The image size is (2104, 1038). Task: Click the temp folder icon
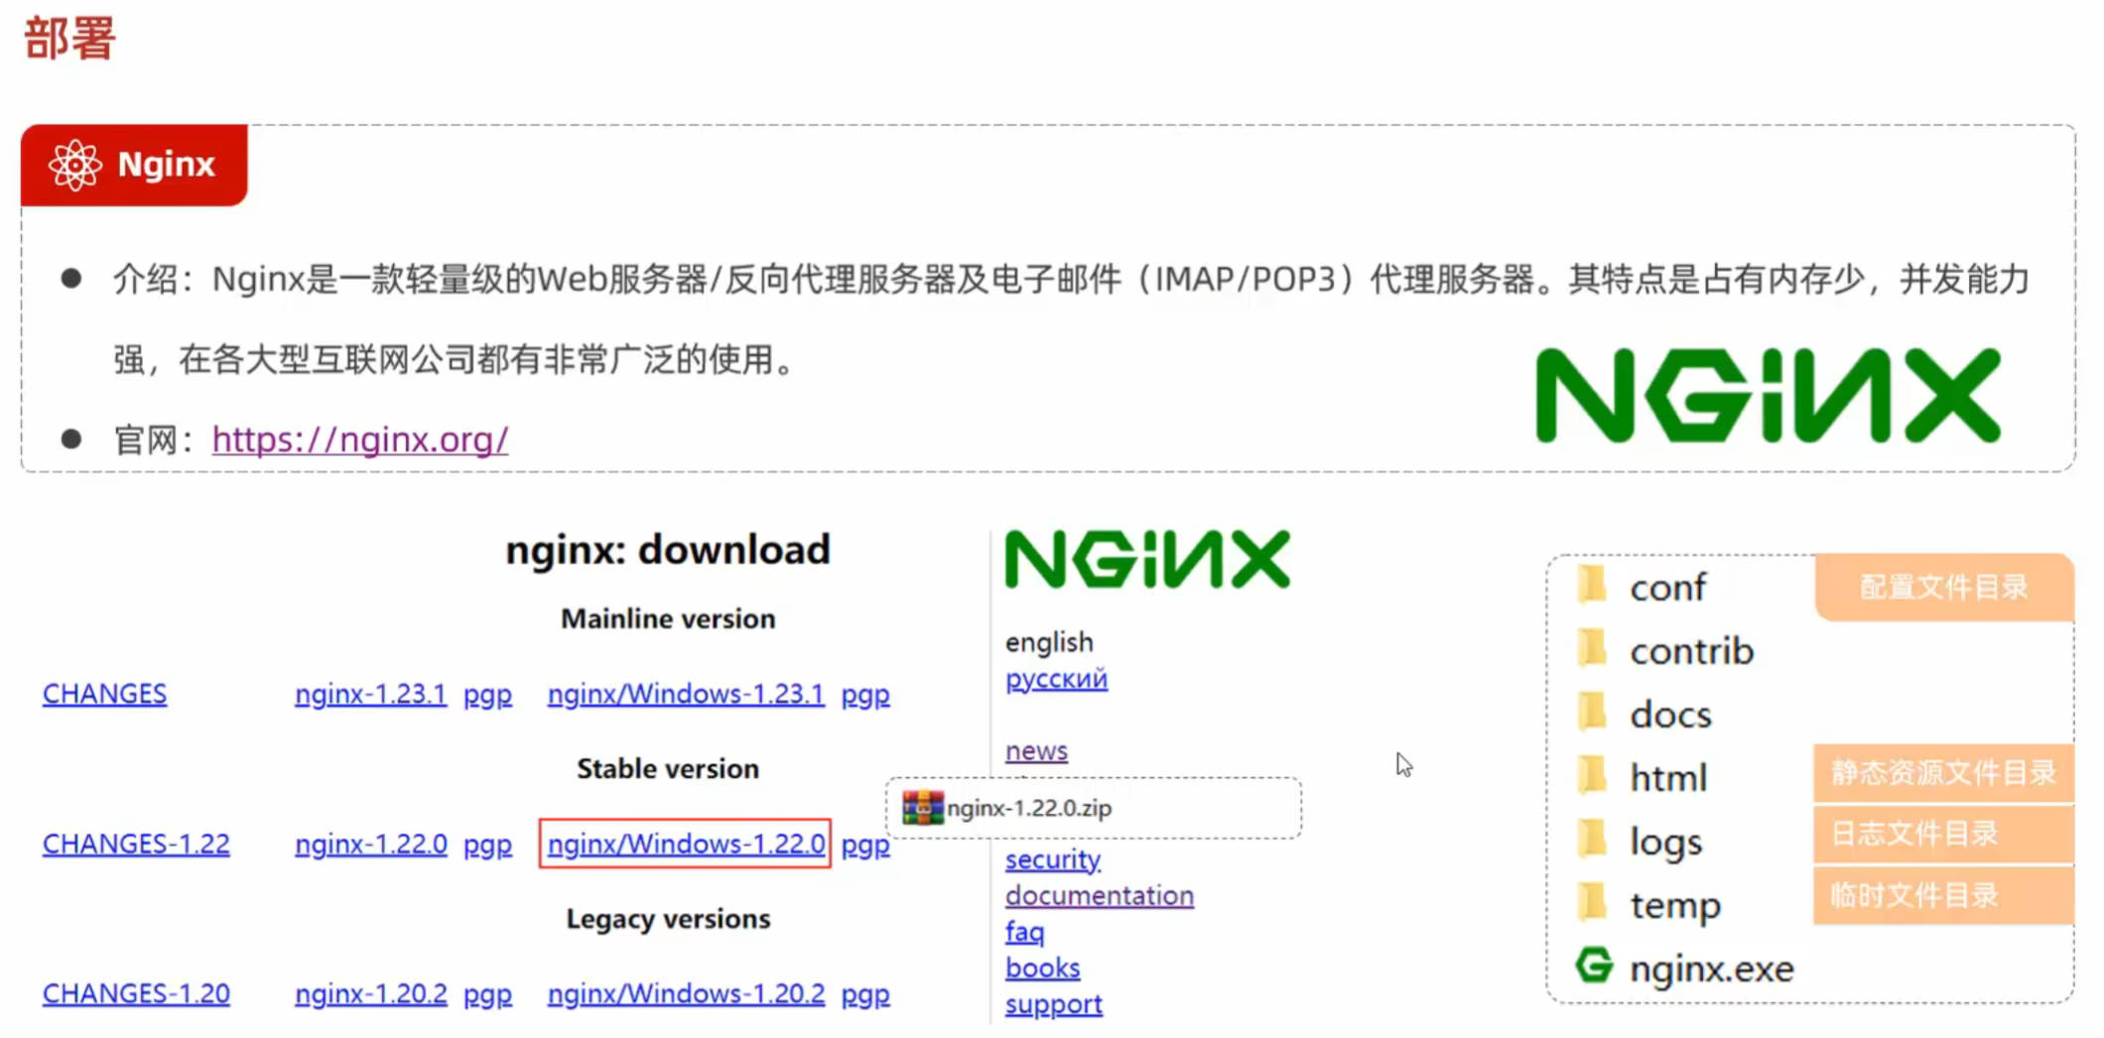click(1592, 902)
